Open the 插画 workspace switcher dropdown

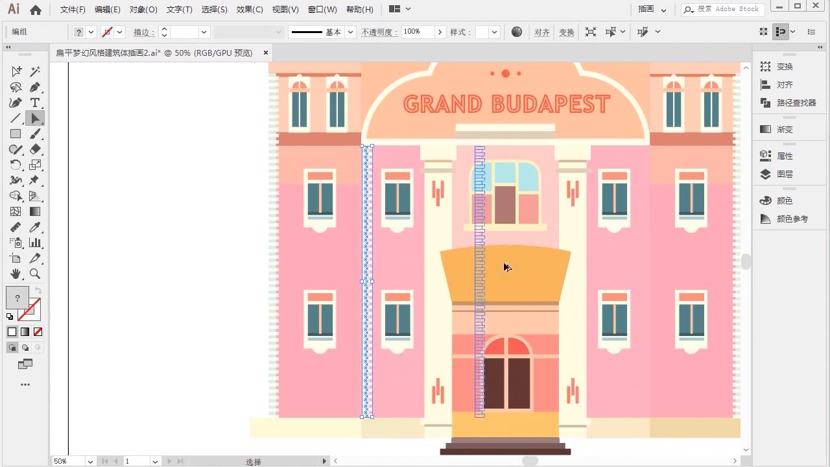point(652,9)
